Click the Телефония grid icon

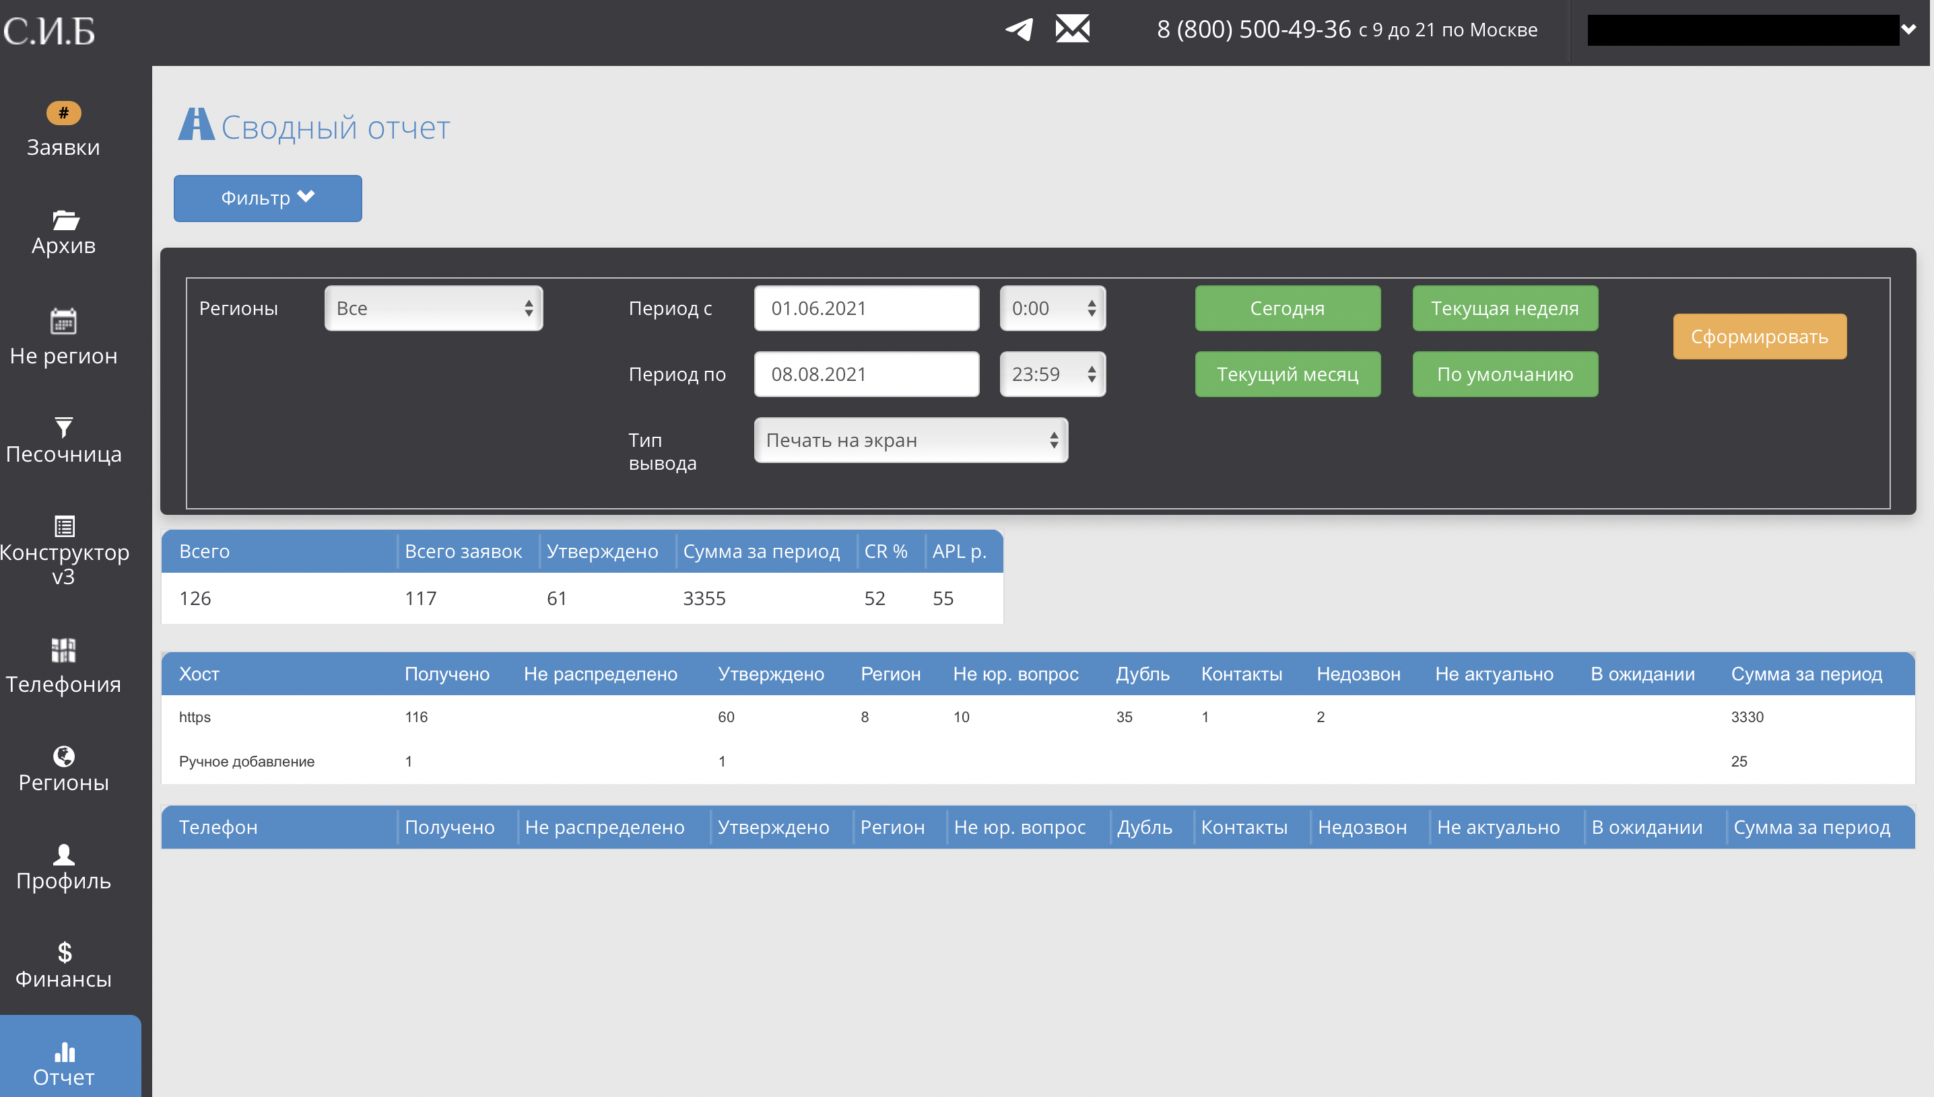(63, 650)
